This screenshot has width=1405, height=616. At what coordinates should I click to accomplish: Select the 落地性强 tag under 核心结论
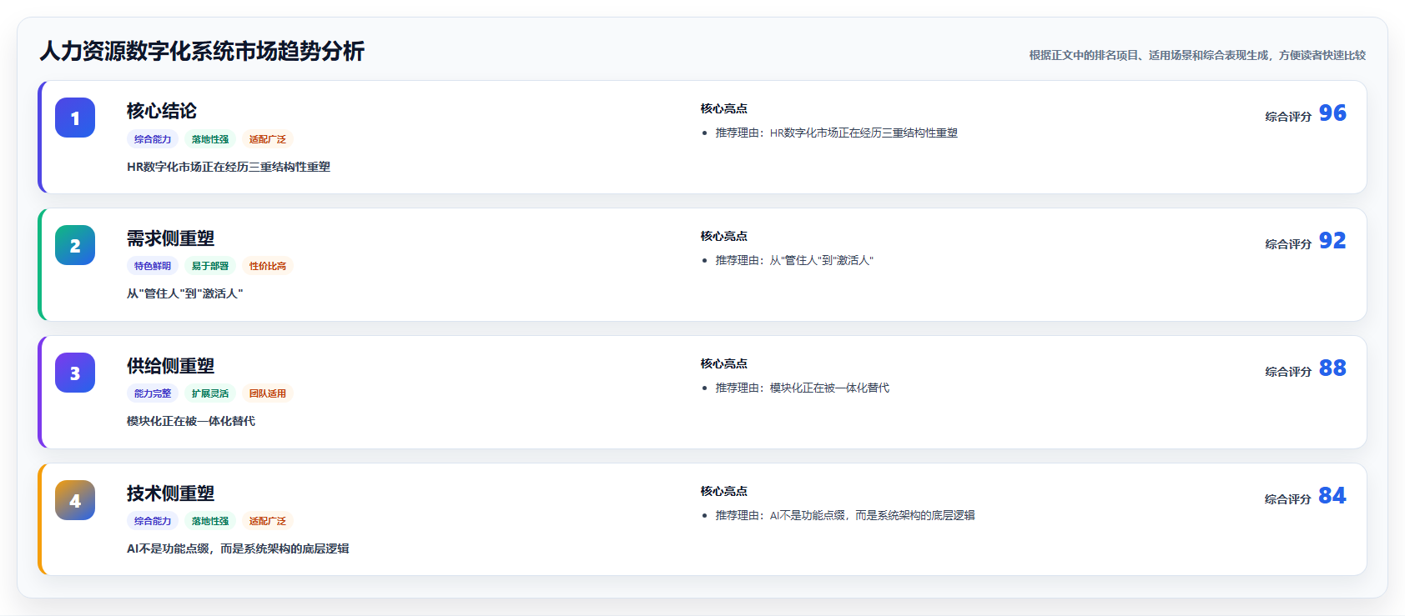pos(210,139)
